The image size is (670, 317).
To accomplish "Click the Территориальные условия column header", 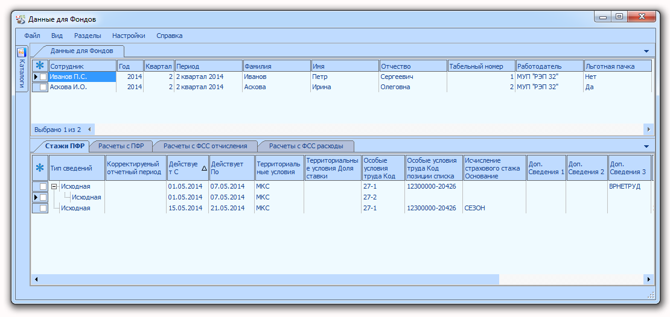I will (279, 168).
